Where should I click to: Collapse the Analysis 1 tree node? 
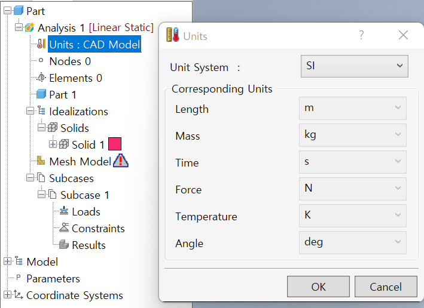[19, 27]
